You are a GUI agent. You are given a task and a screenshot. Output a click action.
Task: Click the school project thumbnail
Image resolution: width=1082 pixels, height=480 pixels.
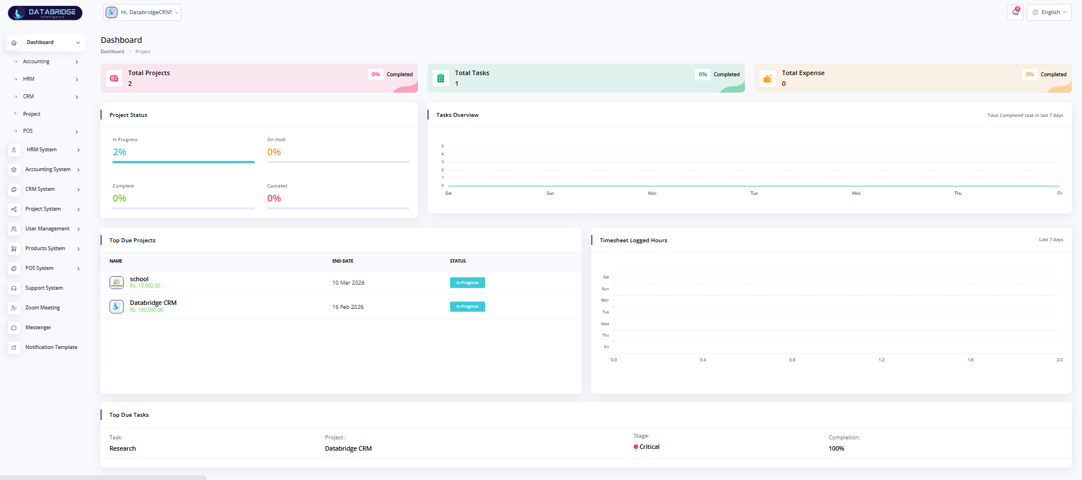[116, 282]
